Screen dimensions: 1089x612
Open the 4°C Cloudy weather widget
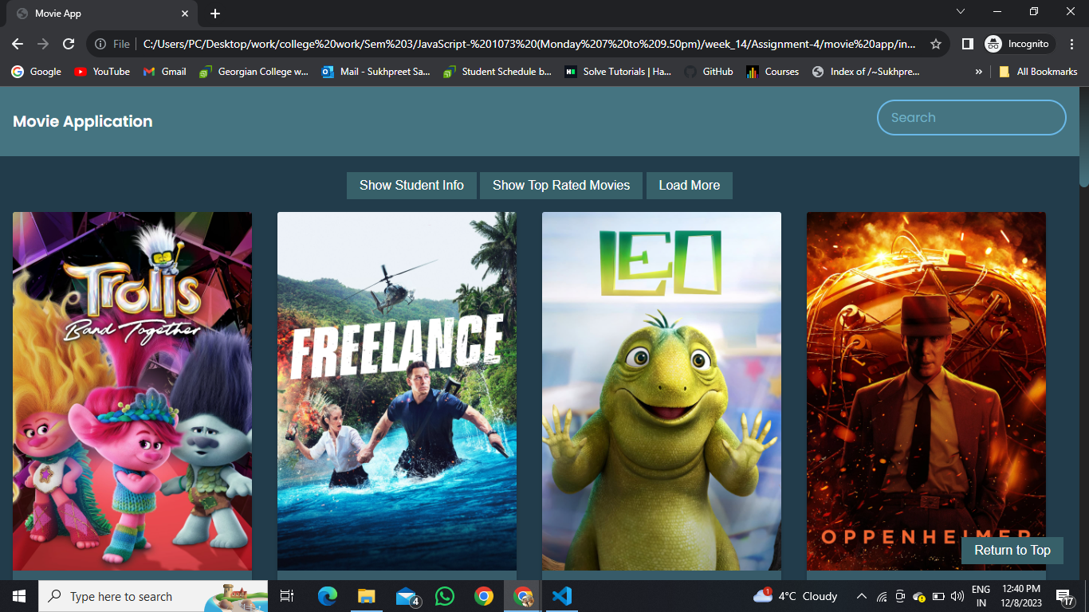pyautogui.click(x=796, y=596)
